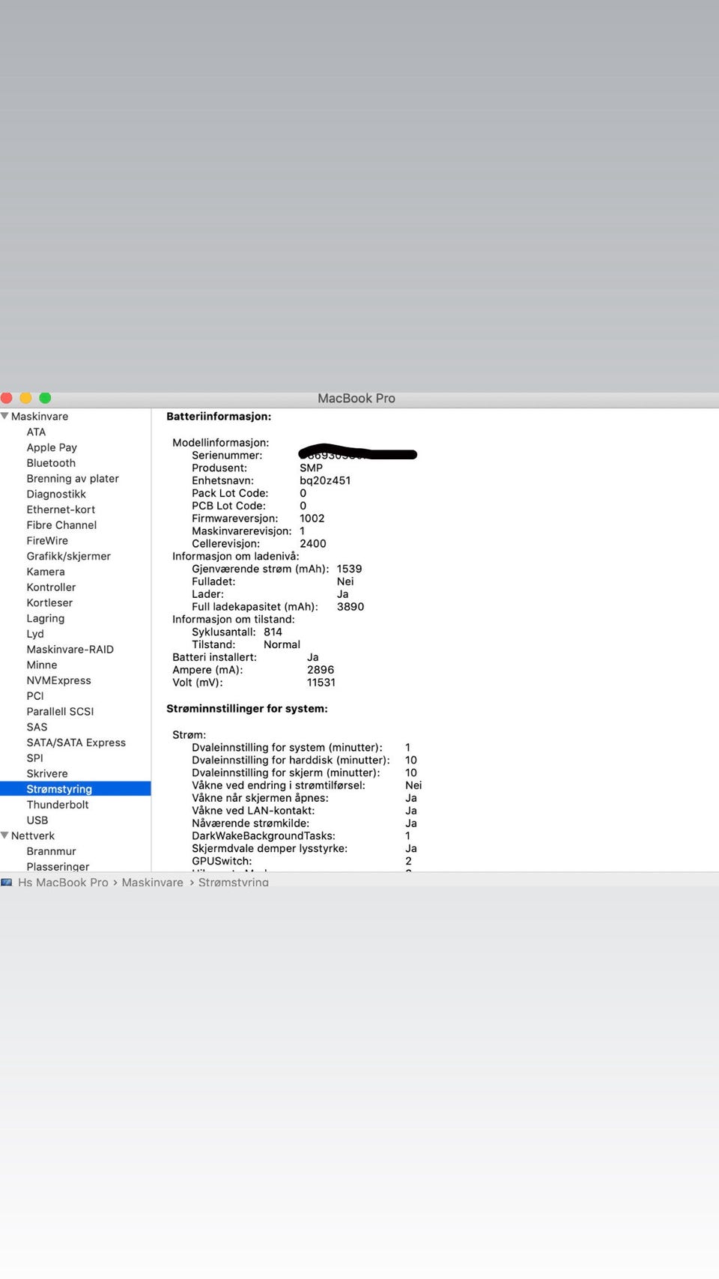Open Thunderbolt in the sidebar
Screen dimensions: 719x1279
(x=58, y=805)
